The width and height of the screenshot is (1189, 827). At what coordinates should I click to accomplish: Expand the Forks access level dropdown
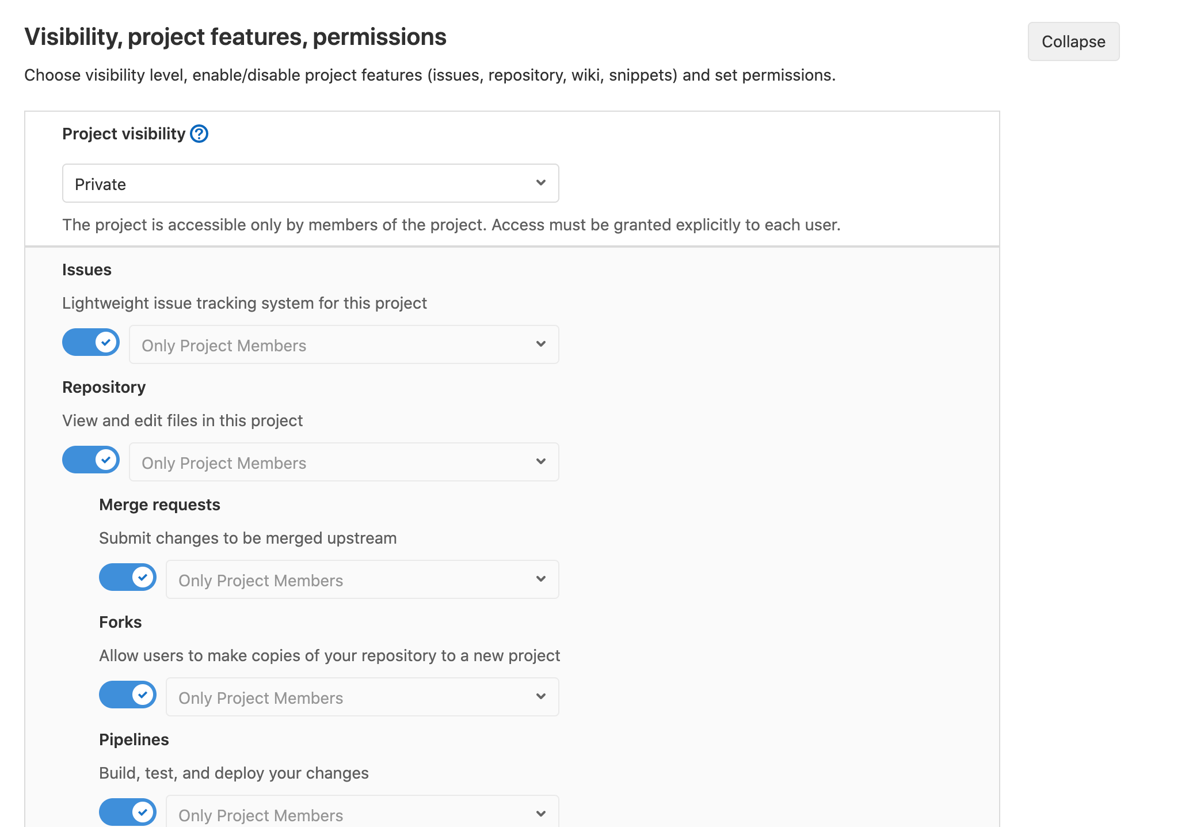pyautogui.click(x=362, y=697)
